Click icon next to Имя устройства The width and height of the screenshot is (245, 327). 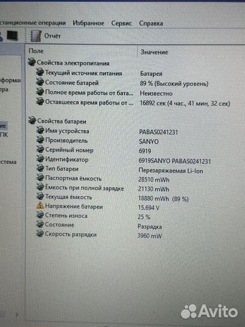[40, 130]
